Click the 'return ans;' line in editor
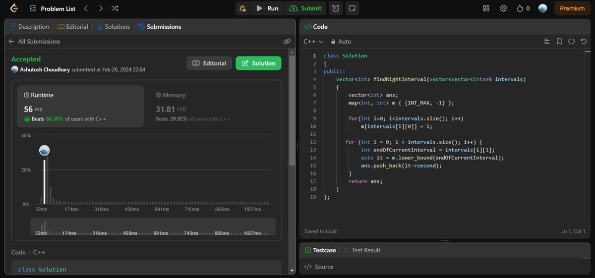Viewport: 595px width, 278px height. tap(365, 181)
